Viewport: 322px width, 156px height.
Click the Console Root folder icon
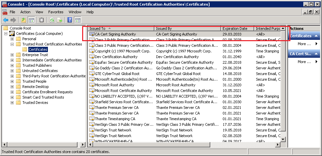click(x=6, y=28)
